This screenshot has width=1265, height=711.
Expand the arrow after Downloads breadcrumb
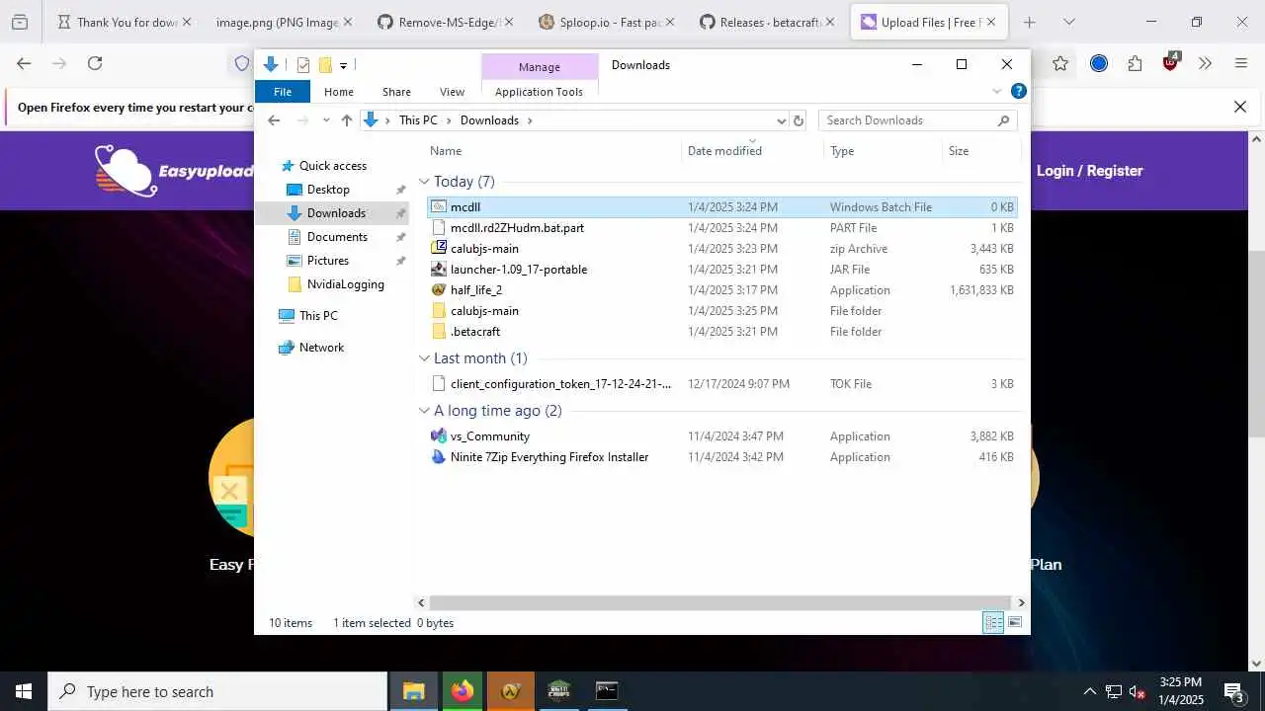click(530, 120)
